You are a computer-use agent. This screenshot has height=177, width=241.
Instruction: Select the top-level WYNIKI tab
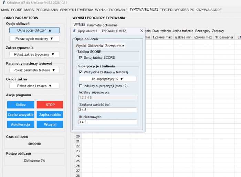pos(101,10)
